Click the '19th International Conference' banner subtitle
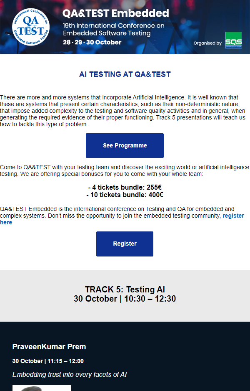This screenshot has height=391, width=250. [x=114, y=29]
